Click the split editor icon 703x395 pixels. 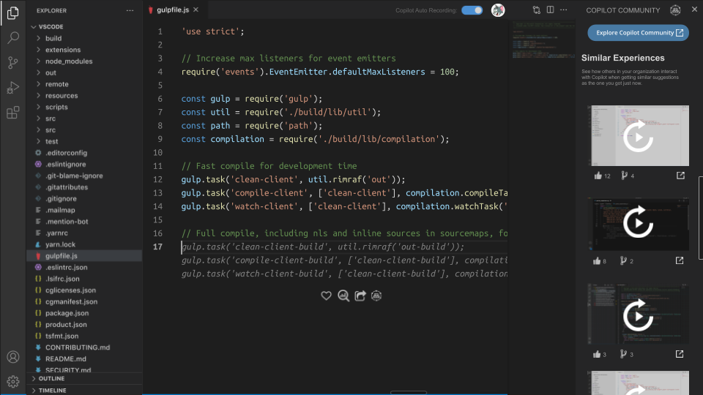[551, 10]
